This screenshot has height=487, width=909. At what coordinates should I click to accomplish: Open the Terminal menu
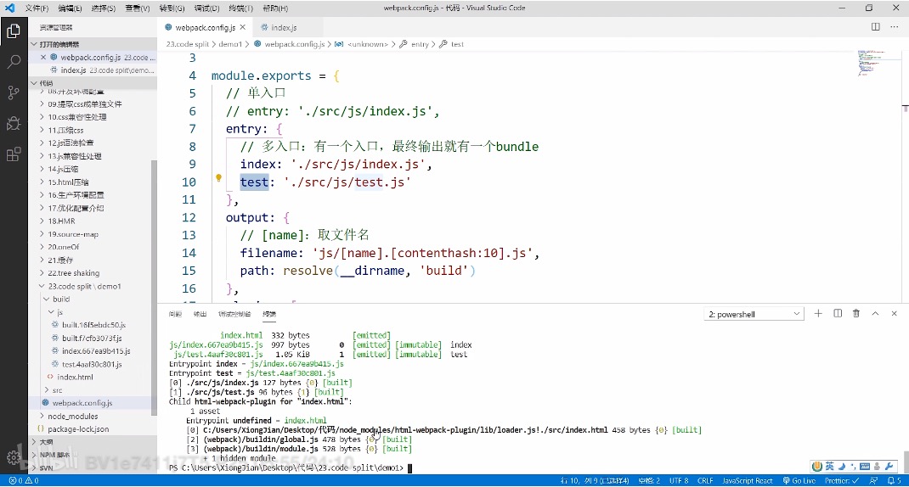pyautogui.click(x=240, y=8)
